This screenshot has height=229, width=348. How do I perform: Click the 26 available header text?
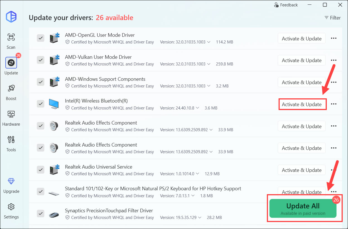point(114,18)
